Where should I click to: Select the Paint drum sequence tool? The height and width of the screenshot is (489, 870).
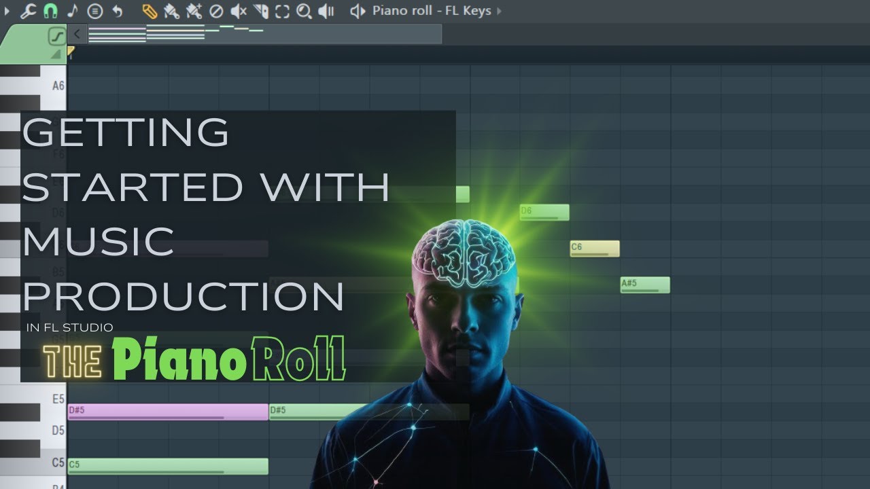[x=194, y=11]
